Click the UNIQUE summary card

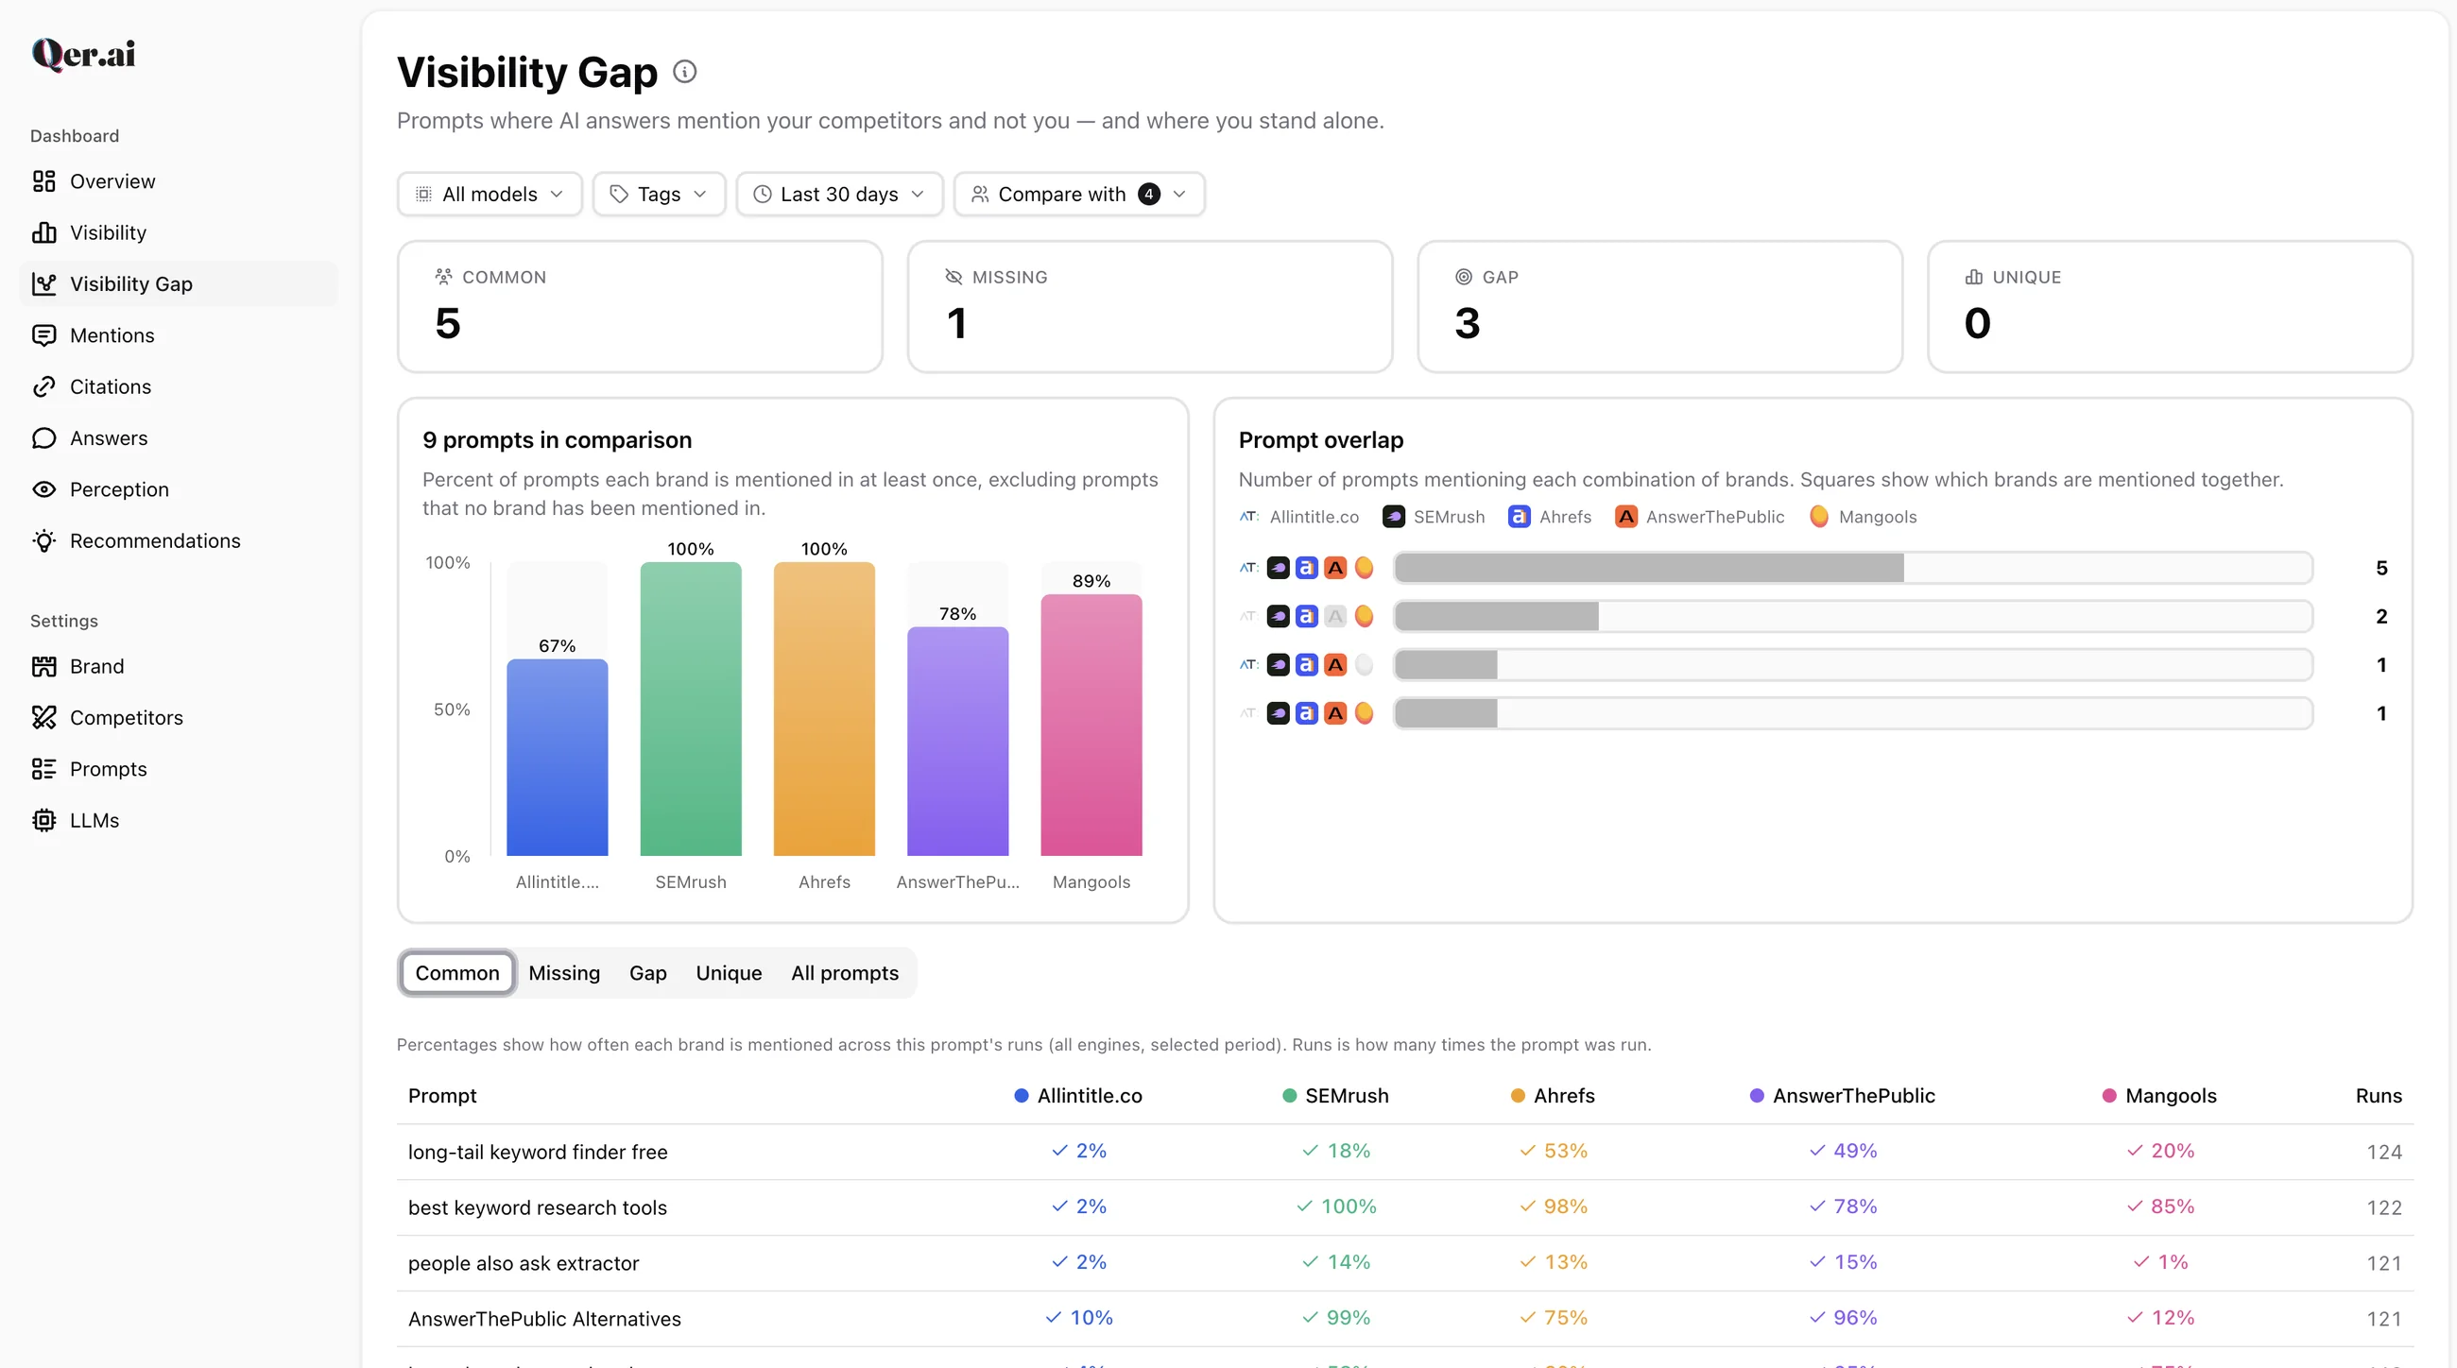click(x=2170, y=307)
